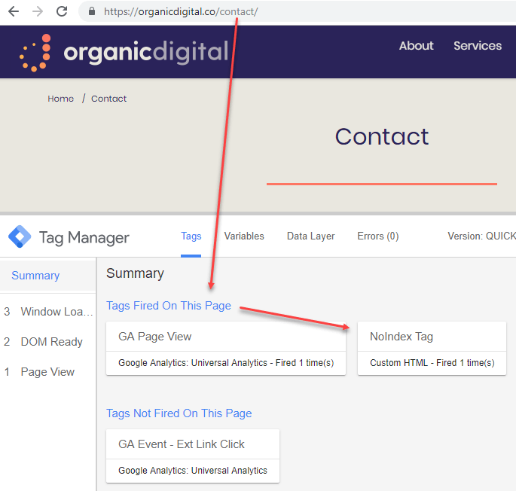Select Summary in the sidebar
The image size is (516, 491).
(48, 276)
